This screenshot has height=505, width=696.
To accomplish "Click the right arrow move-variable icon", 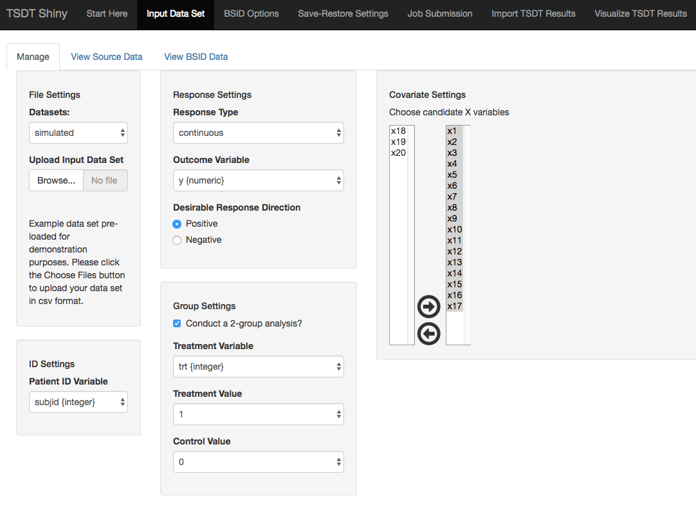I will [429, 307].
